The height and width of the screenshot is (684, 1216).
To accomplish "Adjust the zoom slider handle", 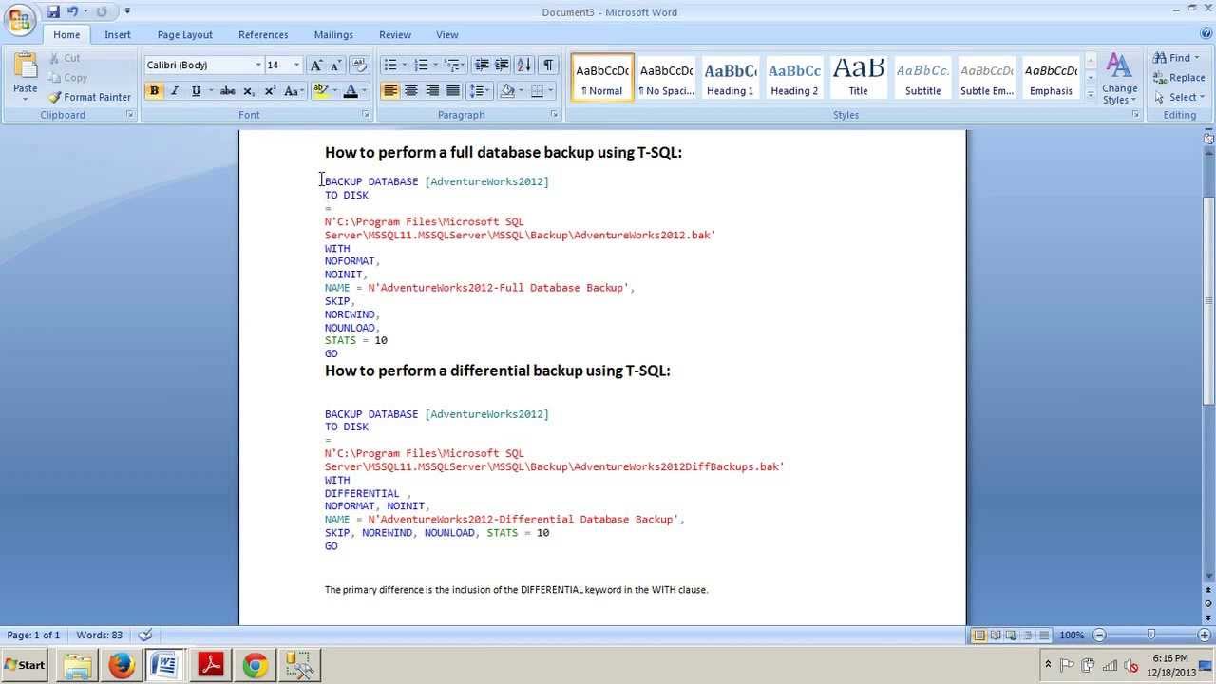I will (x=1151, y=635).
